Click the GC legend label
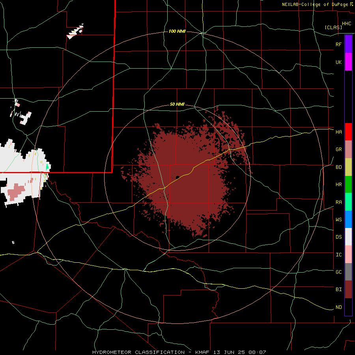Viewport: 355px width, 355px height. pos(338,272)
